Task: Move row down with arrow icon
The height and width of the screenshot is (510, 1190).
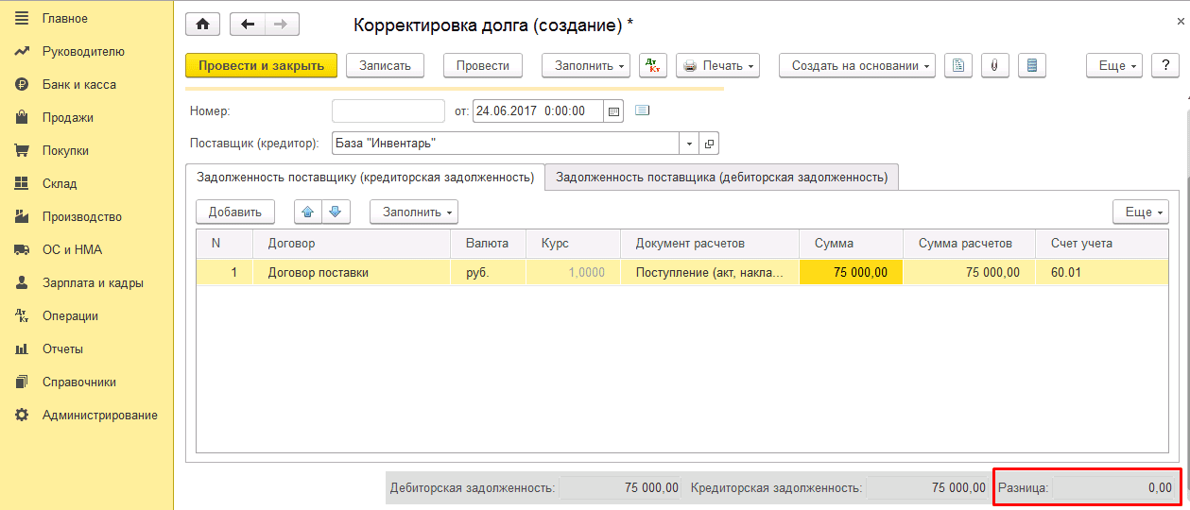Action: [335, 212]
